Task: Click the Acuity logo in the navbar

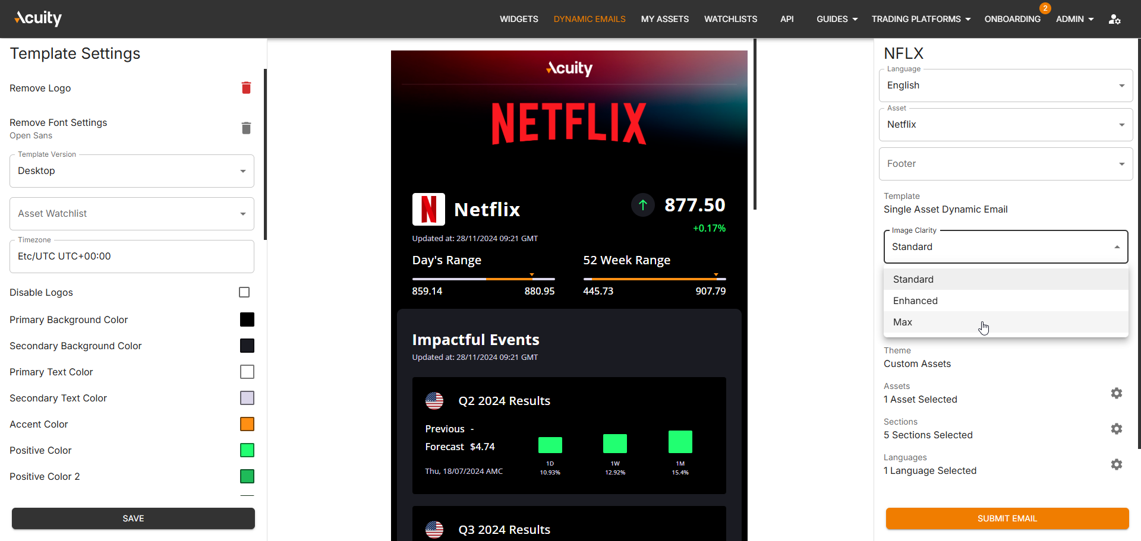Action: click(x=38, y=18)
